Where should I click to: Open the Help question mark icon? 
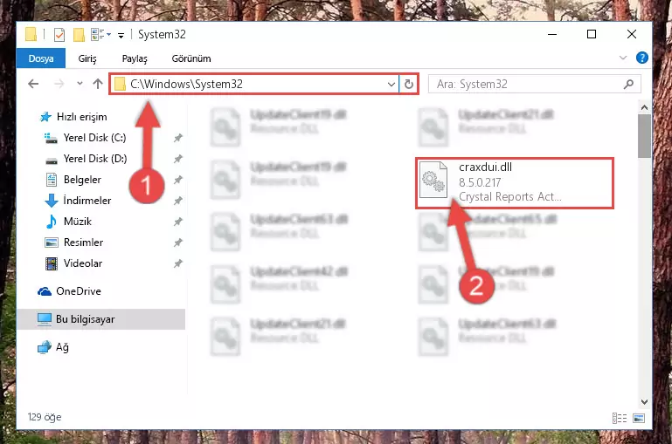[641, 58]
